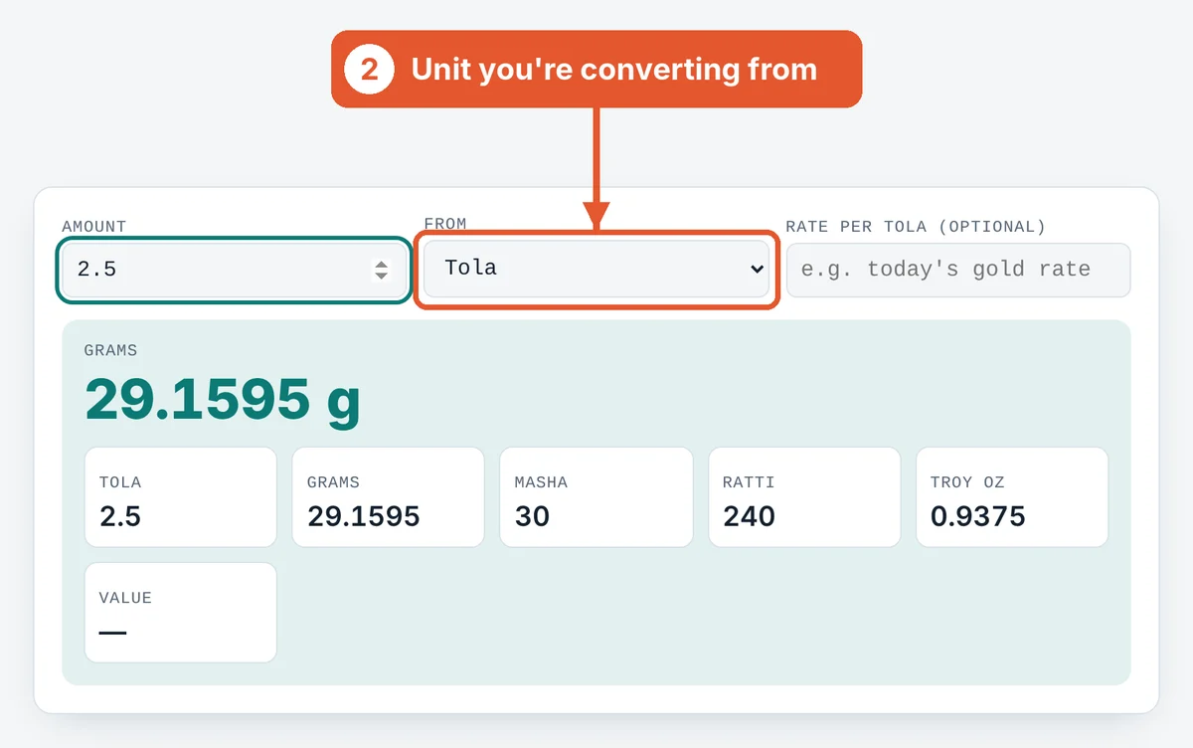This screenshot has height=748, width=1193.
Task: Select the Ratti card value 240
Action: [749, 516]
